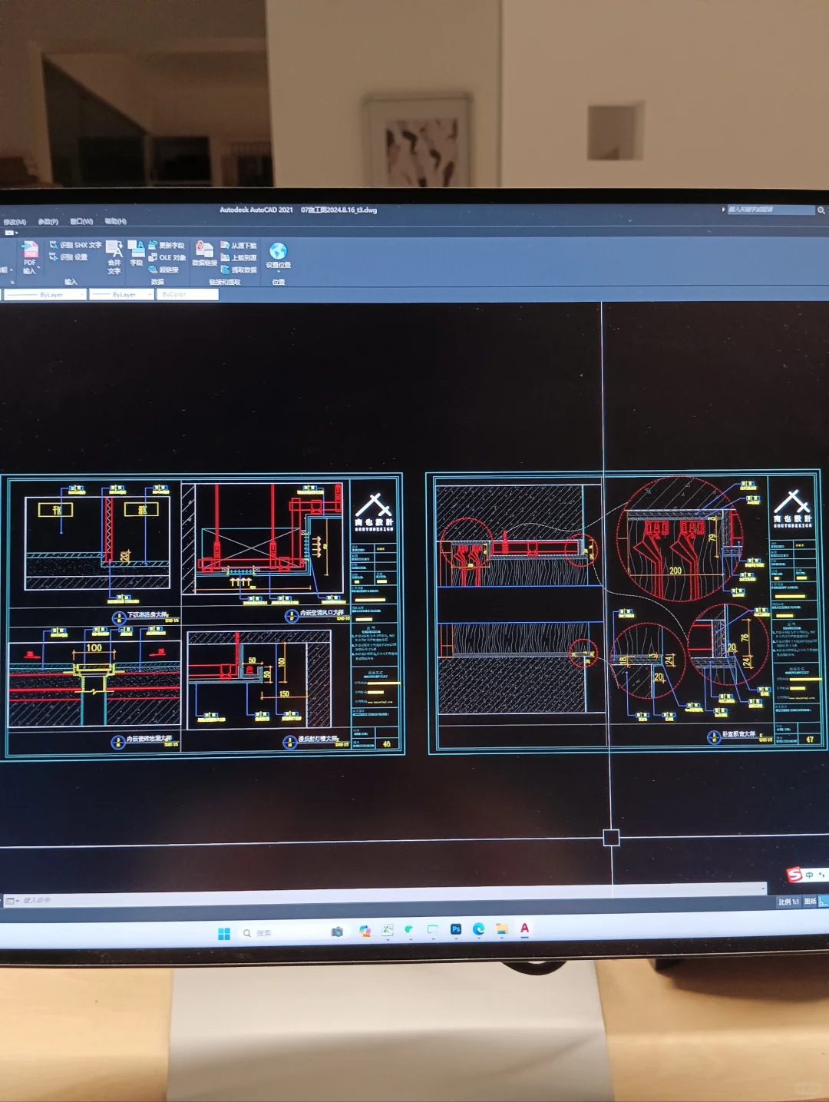829x1102 pixels.
Task: Open the 窗口(W) menu
Action: [81, 221]
